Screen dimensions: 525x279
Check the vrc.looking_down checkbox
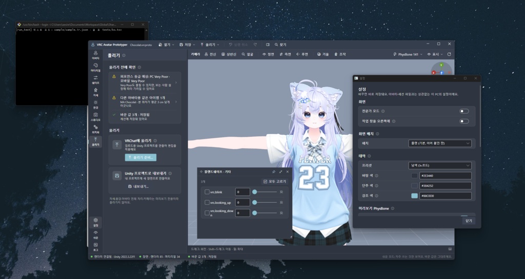coord(207,213)
